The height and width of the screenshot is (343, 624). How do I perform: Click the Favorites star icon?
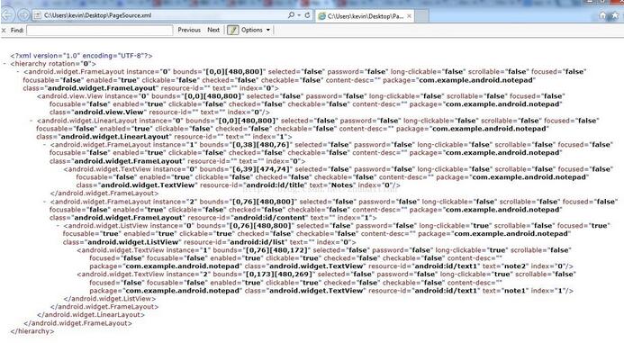coord(615,15)
